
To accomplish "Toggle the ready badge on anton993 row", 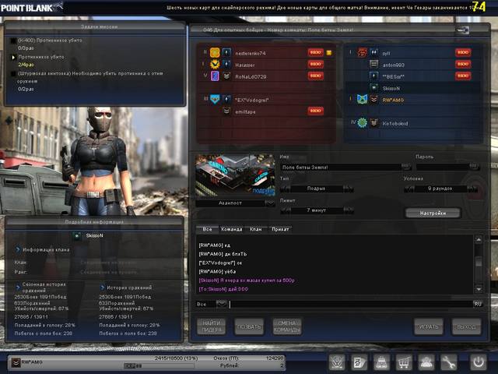I will pos(463,64).
